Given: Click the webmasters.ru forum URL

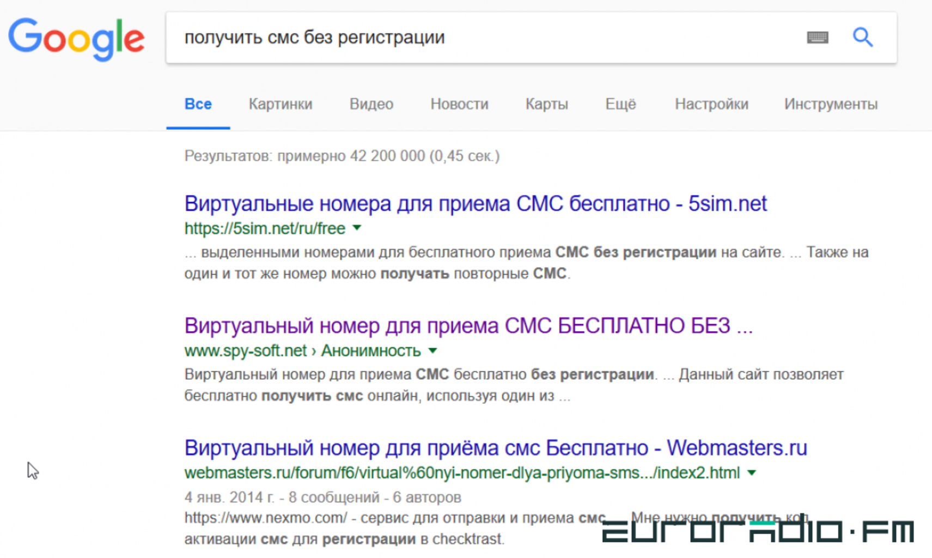Looking at the screenshot, I should [462, 472].
